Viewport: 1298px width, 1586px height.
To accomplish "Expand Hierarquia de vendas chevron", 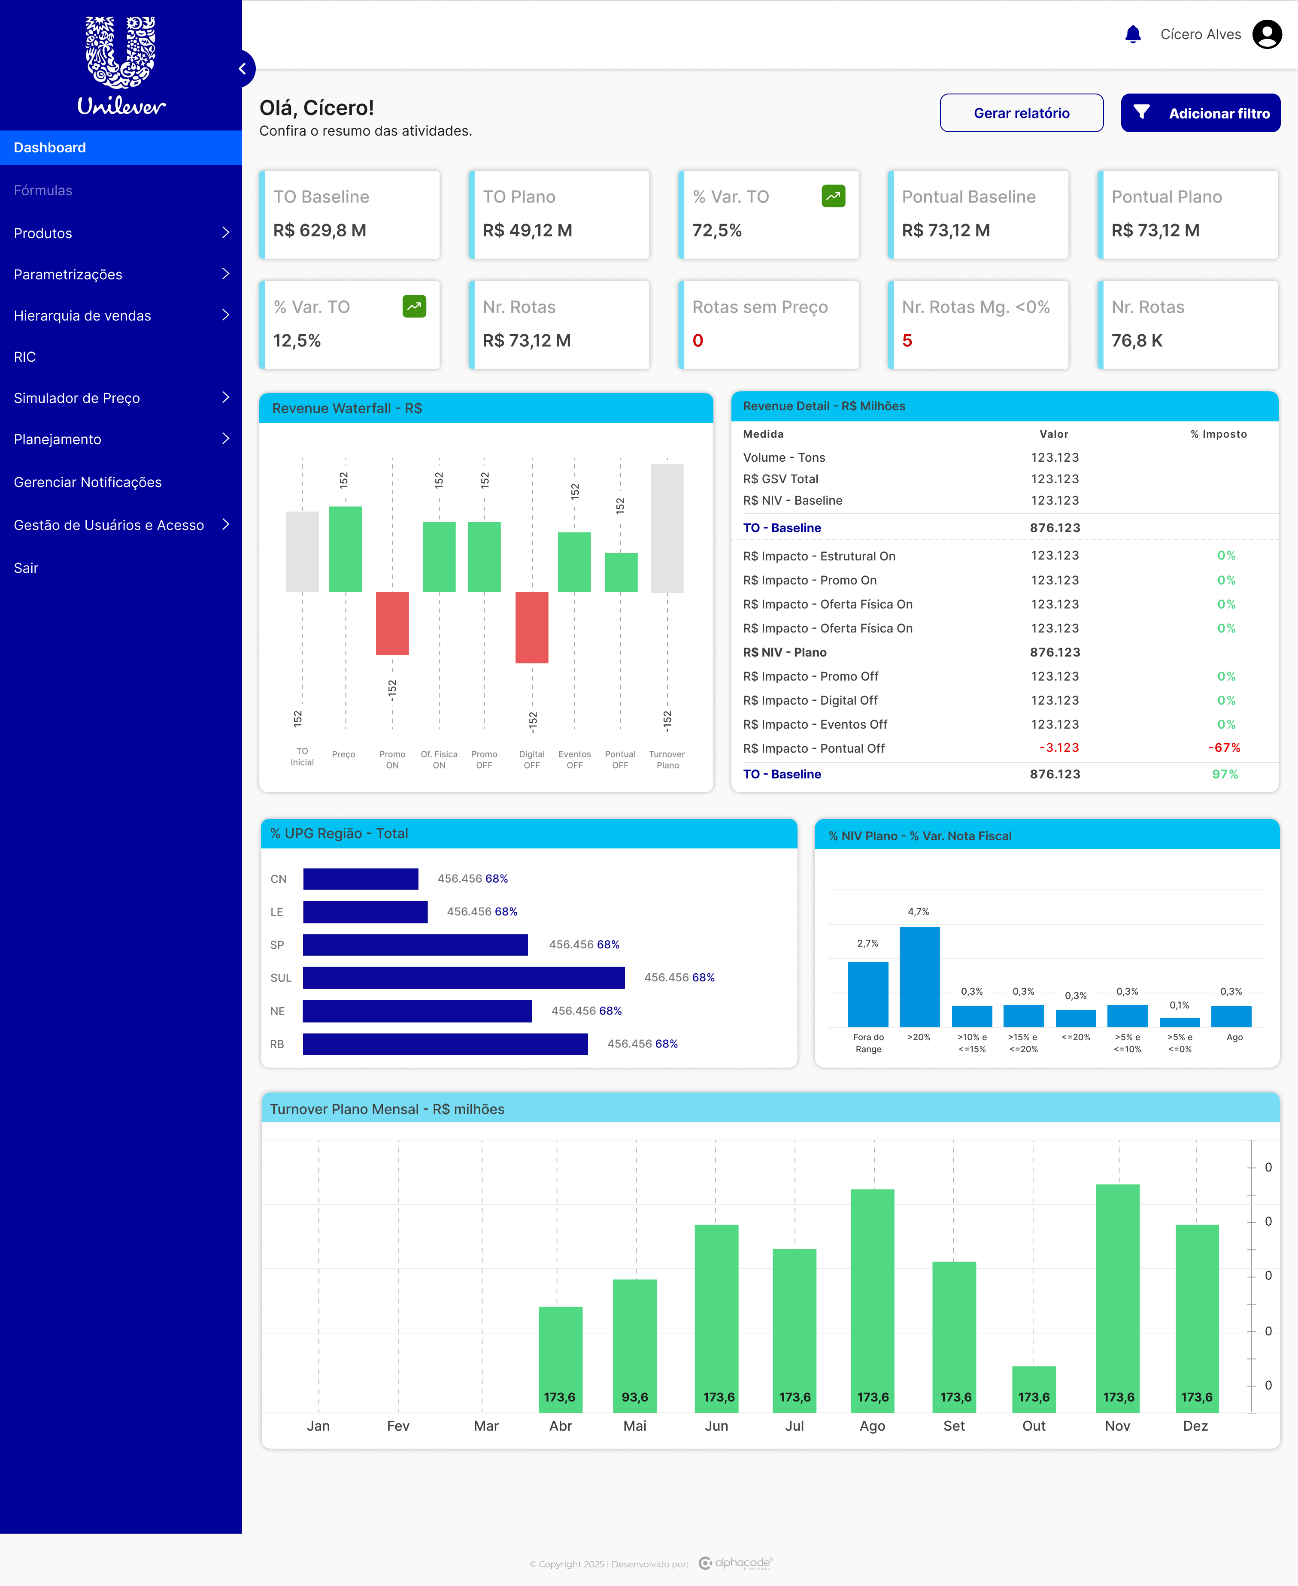I will click(225, 315).
